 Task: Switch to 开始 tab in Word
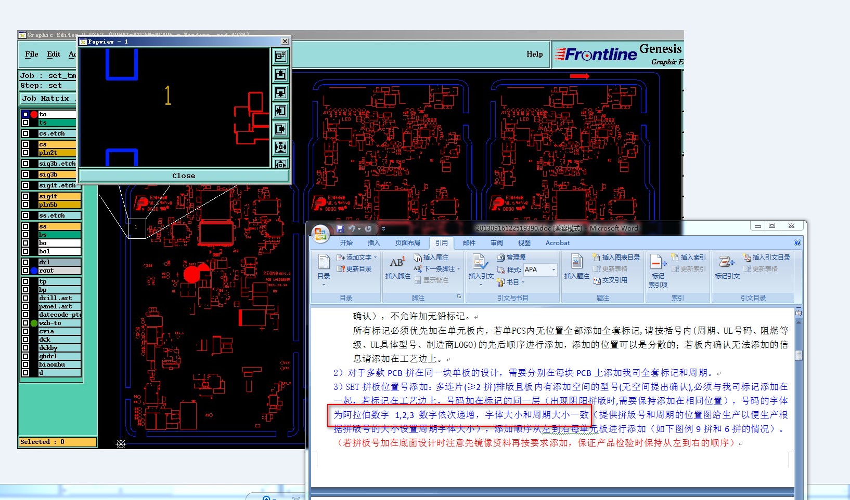click(346, 243)
